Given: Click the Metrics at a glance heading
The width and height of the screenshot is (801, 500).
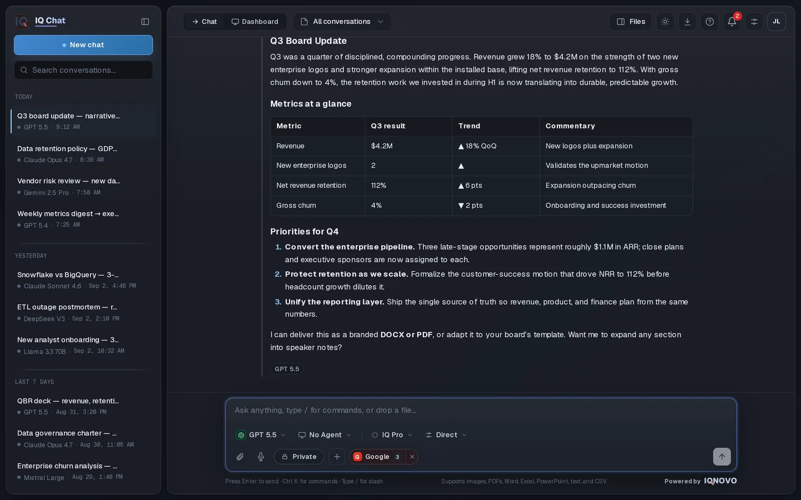Looking at the screenshot, I should tap(311, 104).
